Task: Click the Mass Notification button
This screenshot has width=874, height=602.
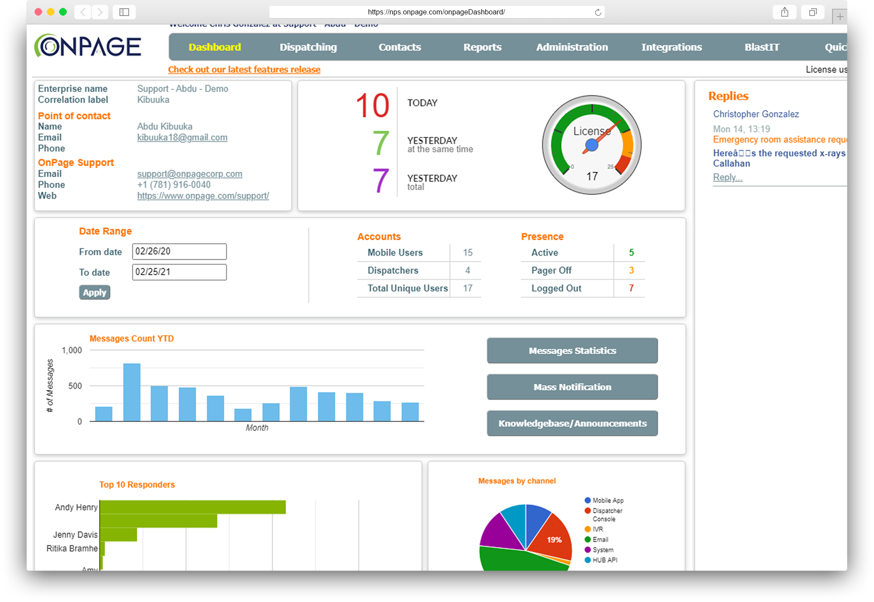Action: pyautogui.click(x=572, y=387)
